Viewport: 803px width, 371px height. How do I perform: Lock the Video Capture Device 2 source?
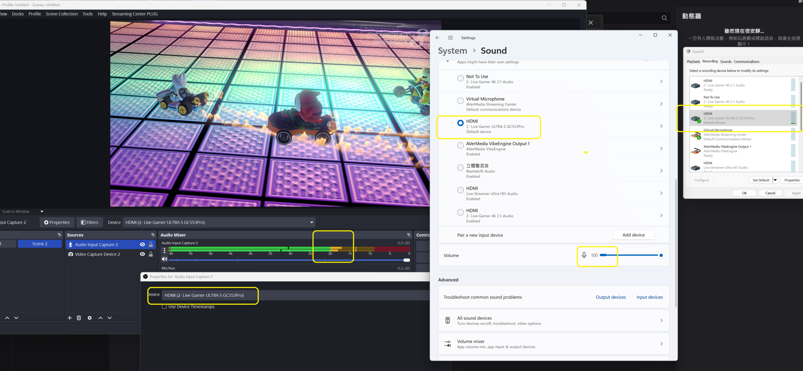[x=151, y=254]
